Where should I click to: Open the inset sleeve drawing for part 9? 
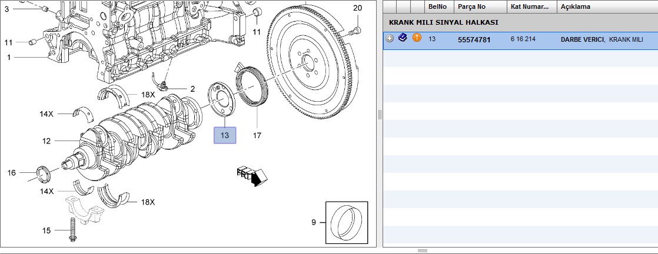tap(347, 223)
